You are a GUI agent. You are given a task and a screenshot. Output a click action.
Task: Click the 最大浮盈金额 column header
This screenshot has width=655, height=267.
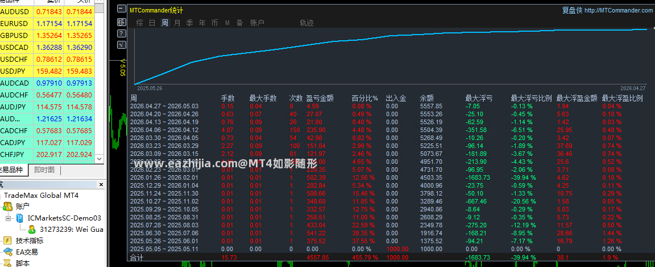click(x=577, y=99)
